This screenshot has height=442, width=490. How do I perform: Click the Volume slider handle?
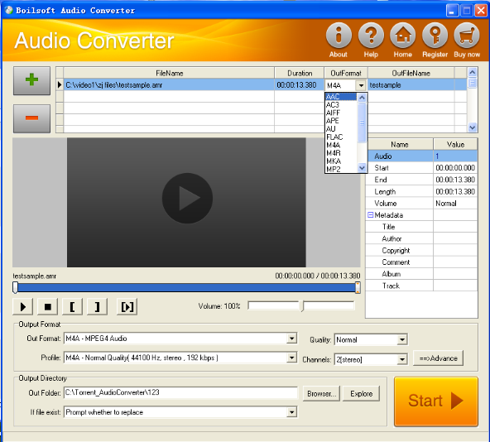click(x=302, y=306)
